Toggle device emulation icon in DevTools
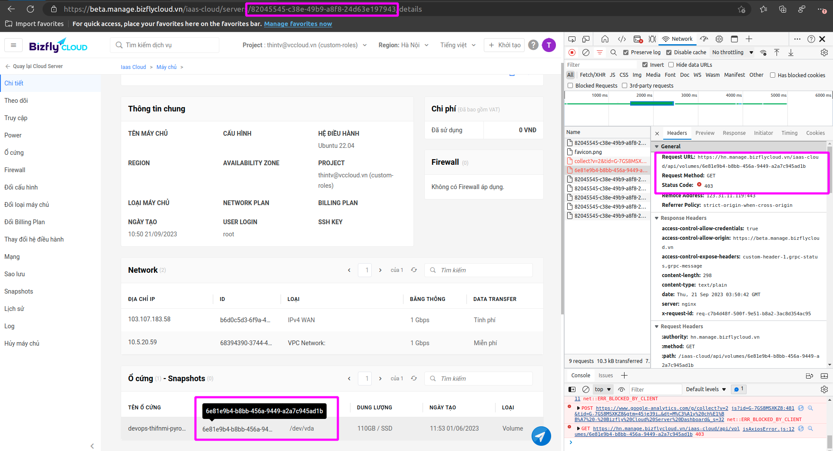The height and width of the screenshot is (451, 833). 586,39
